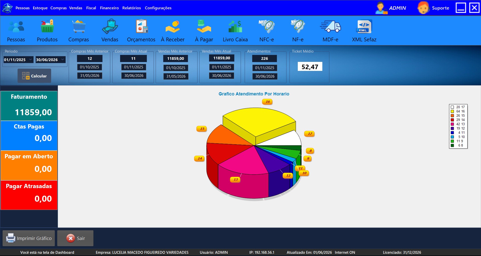481x256 pixels.
Task: Minimize the application window
Action: tap(461, 8)
